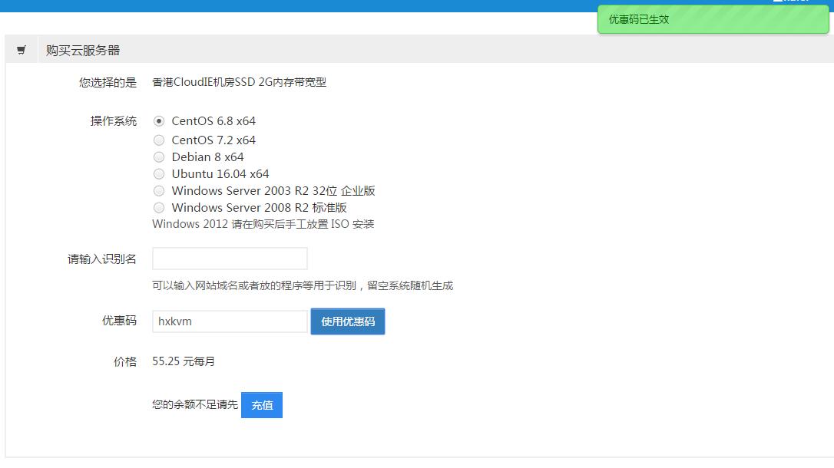Click the 充值 recharge button

262,405
